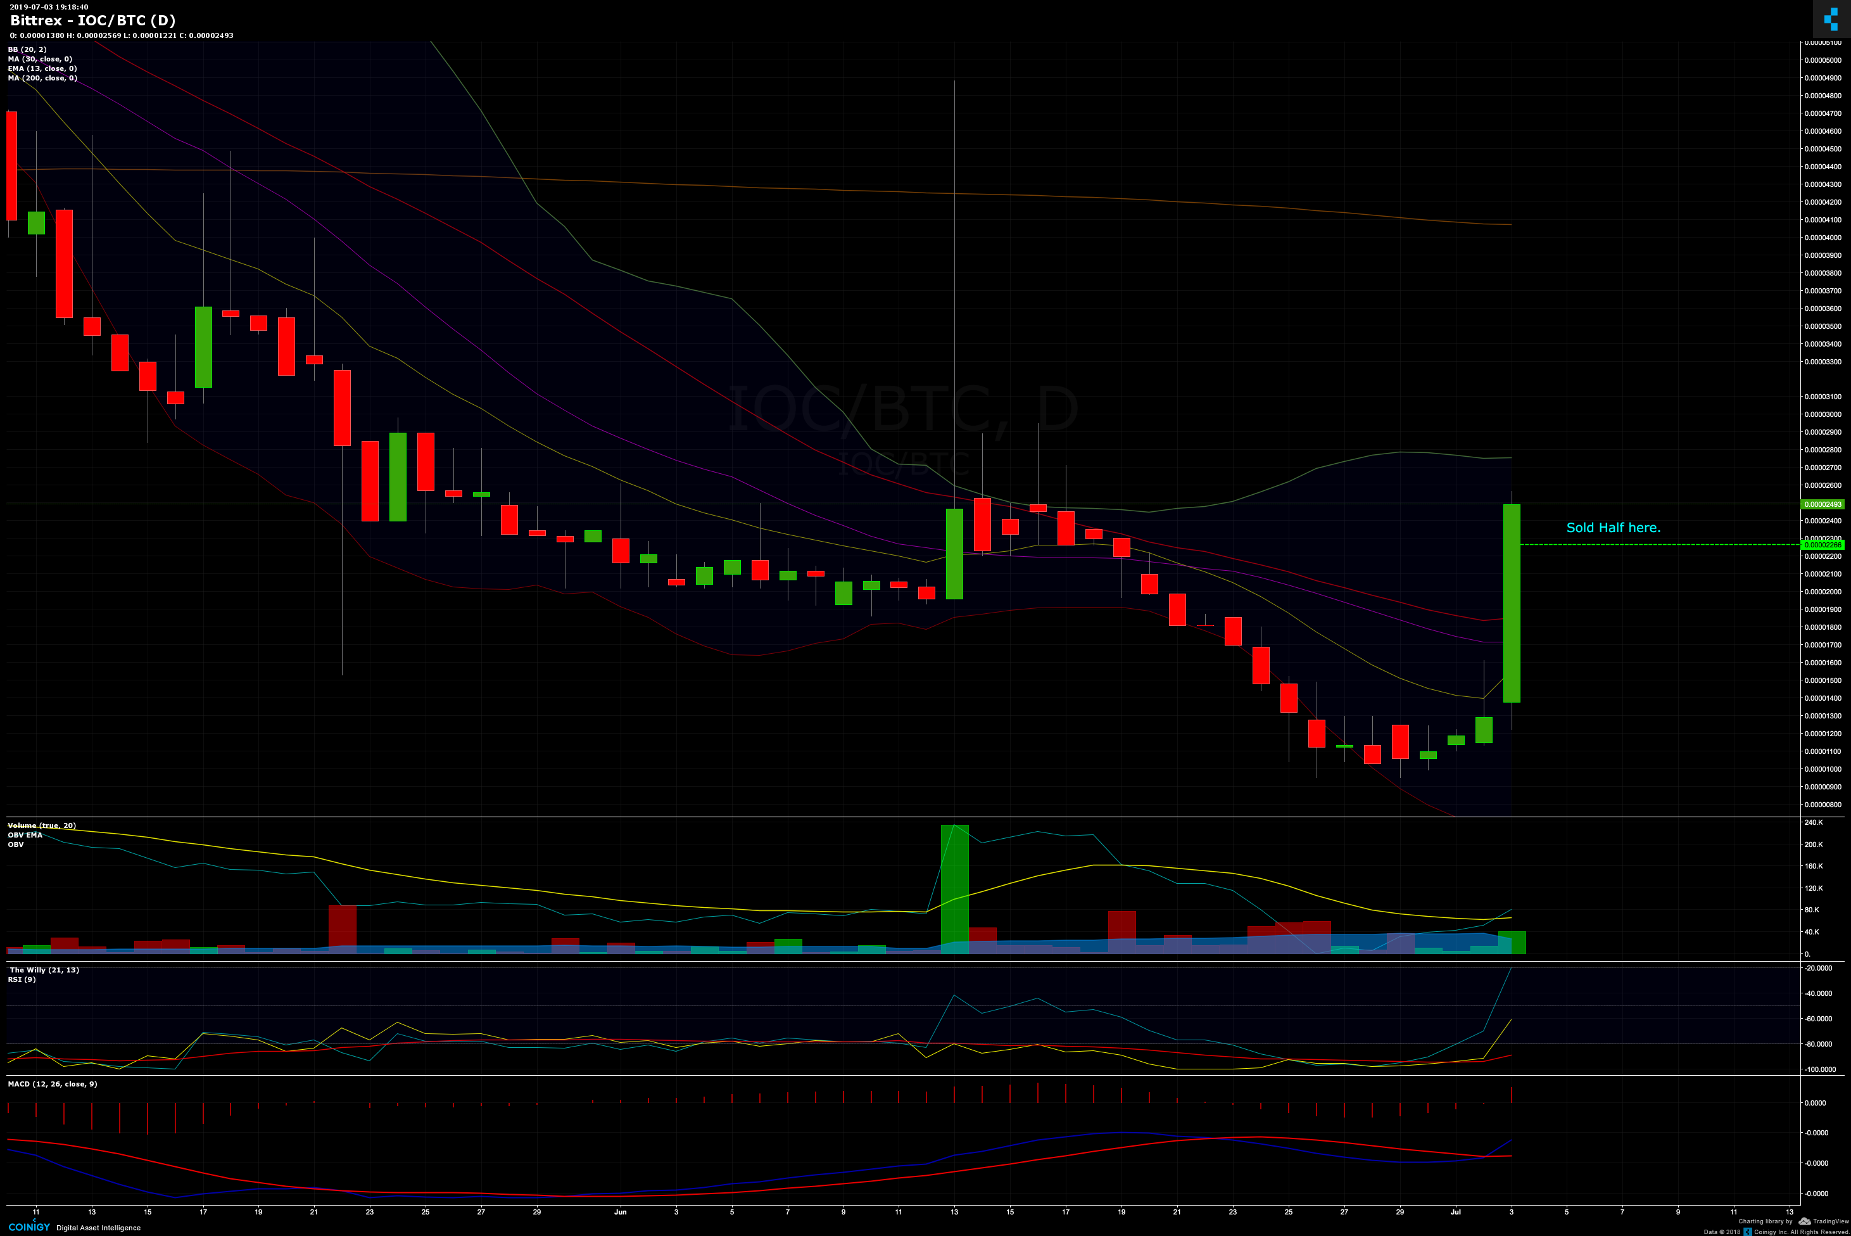Click the timestamp '2019-07-03 19:18:40'
This screenshot has height=1236, width=1851.
click(x=49, y=7)
